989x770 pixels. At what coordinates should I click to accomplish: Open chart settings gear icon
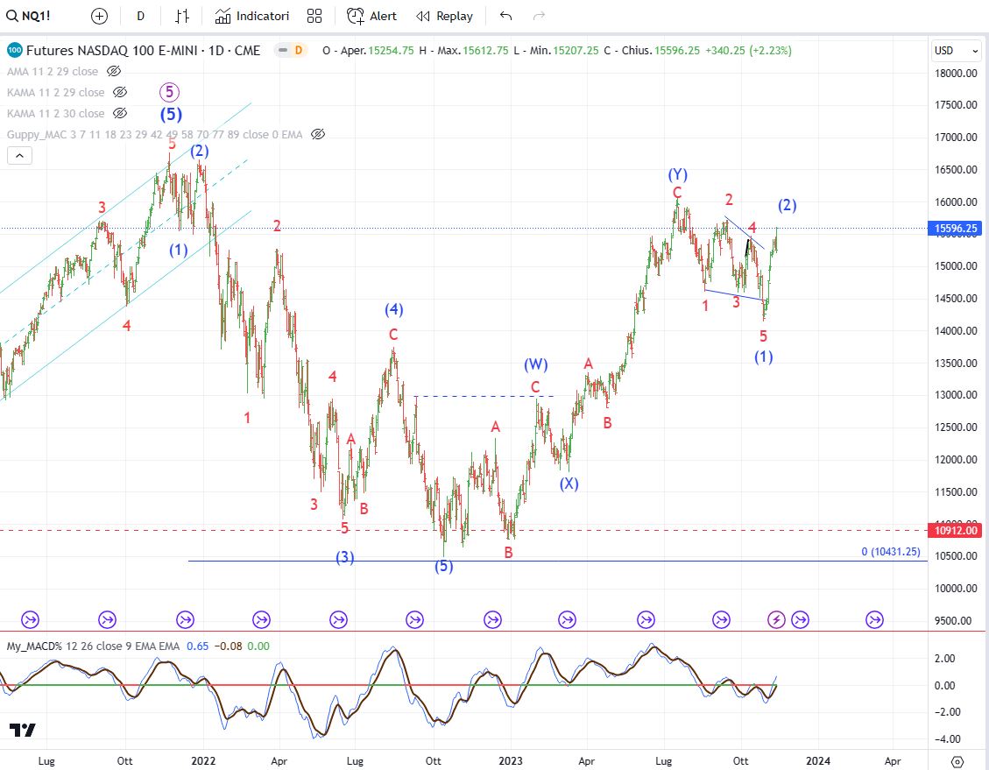pos(957,762)
